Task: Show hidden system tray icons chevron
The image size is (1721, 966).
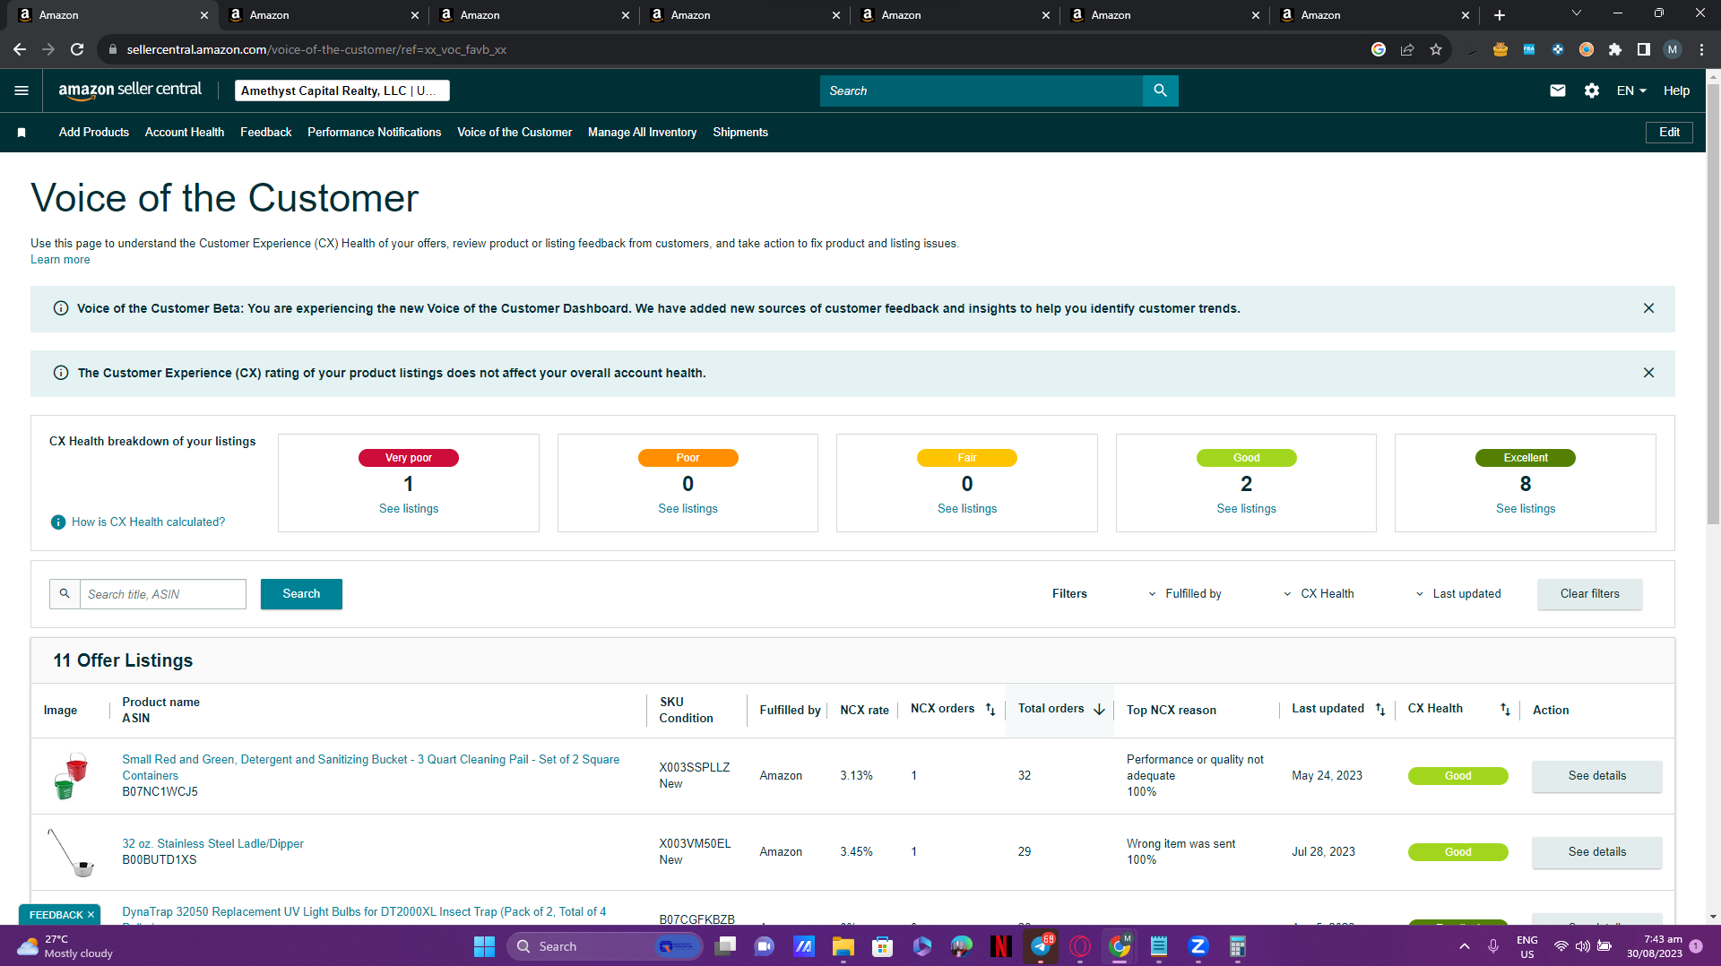Action: [1465, 946]
